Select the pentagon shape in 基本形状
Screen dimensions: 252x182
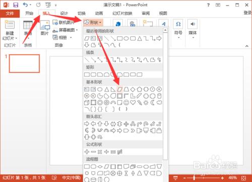tap(139, 89)
